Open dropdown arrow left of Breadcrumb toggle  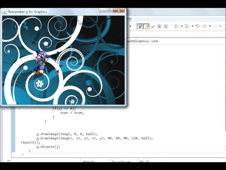(130, 26)
